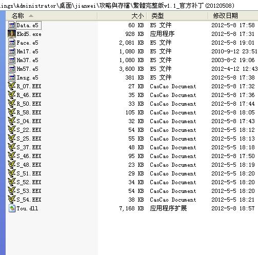
Task: Toggle the sort arrow beside 名称
Action: (31, 16)
